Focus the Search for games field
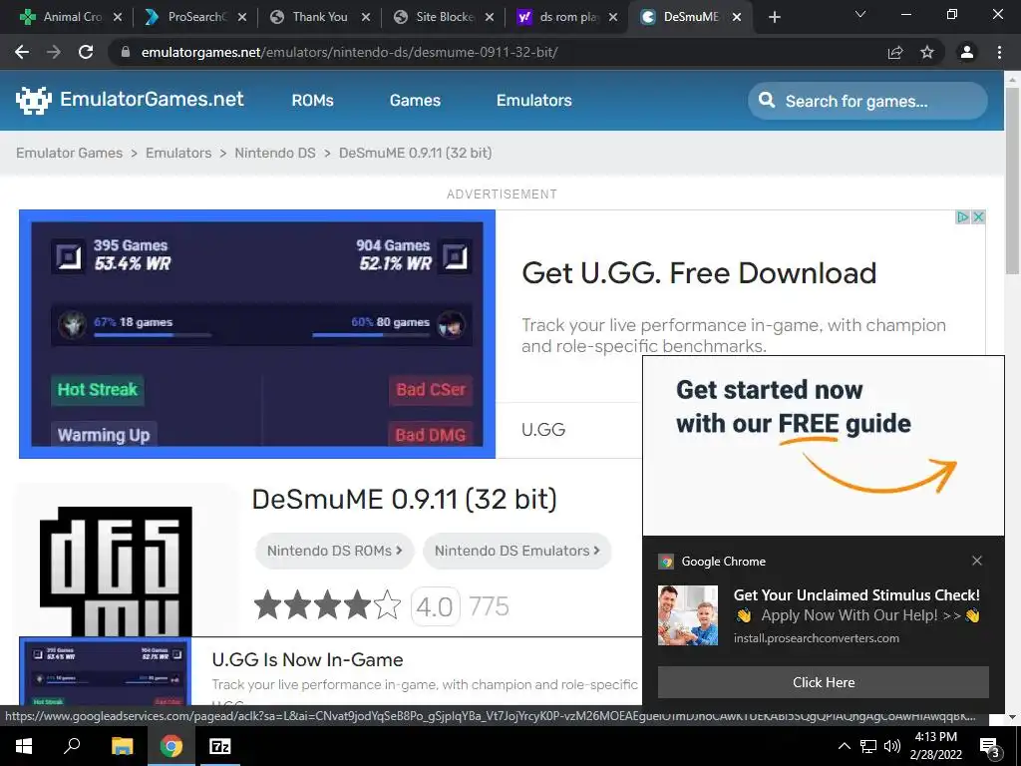Image resolution: width=1021 pixels, height=766 pixels. [x=867, y=101]
